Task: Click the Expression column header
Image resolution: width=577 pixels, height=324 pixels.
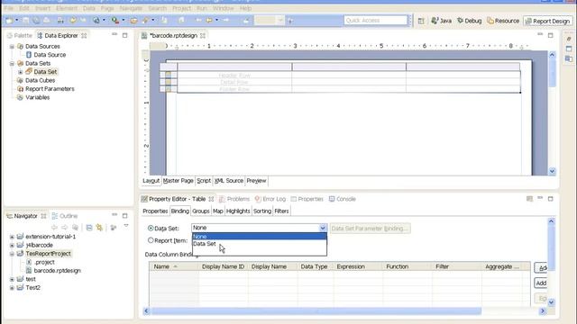Action: [358, 266]
